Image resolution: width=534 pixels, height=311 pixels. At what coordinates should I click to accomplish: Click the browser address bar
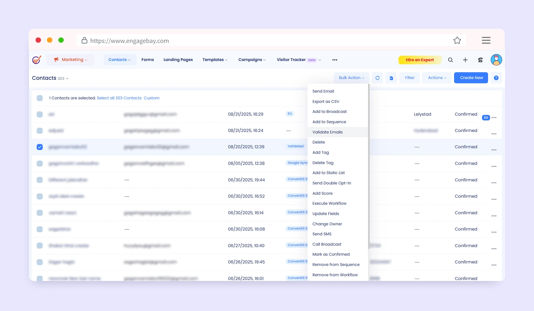(258, 41)
